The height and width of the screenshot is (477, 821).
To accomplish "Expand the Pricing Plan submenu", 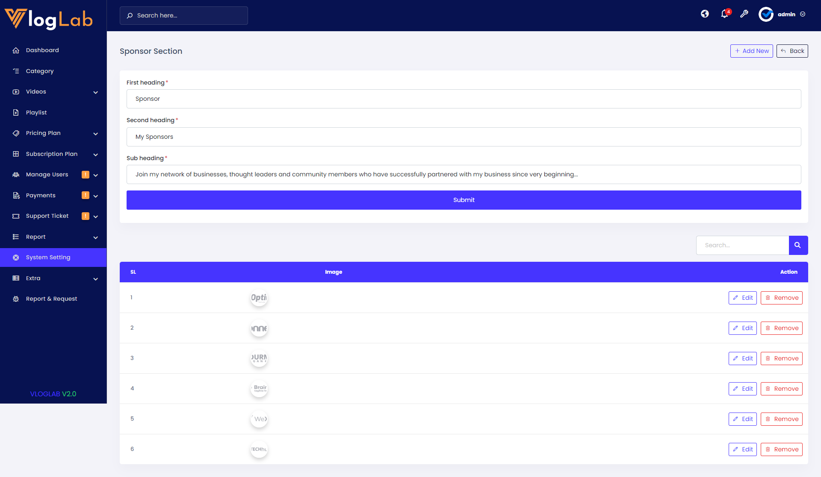I will point(96,134).
